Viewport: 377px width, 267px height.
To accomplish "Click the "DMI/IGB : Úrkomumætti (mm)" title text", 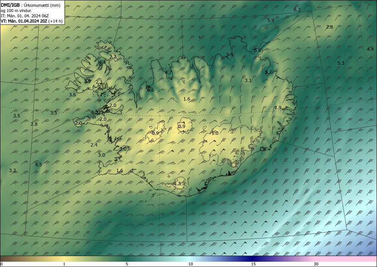I will click(31, 5).
